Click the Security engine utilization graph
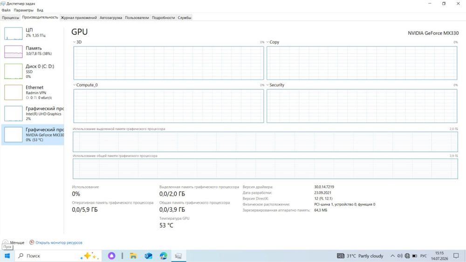Image resolution: width=466 pixels, height=262 pixels. coord(362,106)
